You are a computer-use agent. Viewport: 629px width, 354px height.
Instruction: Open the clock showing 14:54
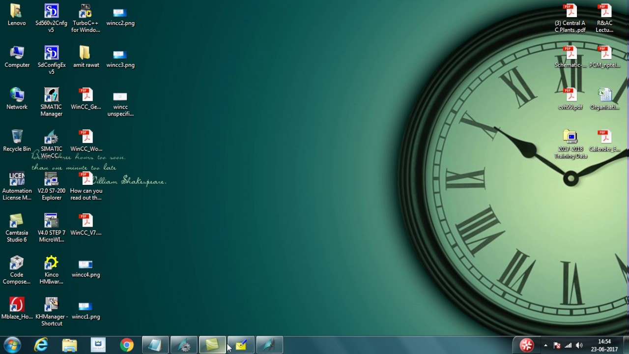[x=604, y=345]
